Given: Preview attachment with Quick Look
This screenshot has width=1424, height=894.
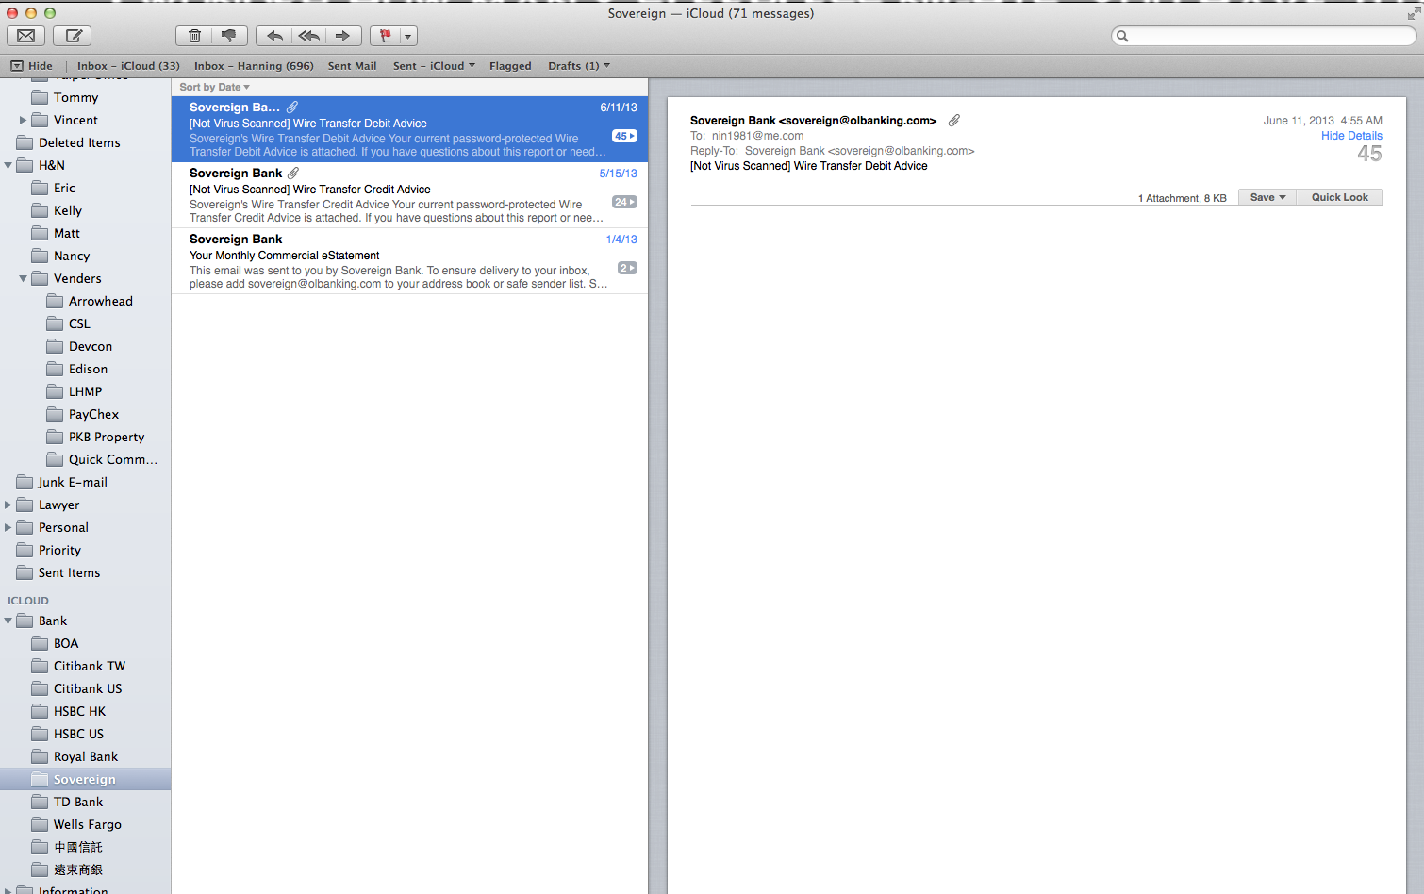Looking at the screenshot, I should tap(1339, 197).
